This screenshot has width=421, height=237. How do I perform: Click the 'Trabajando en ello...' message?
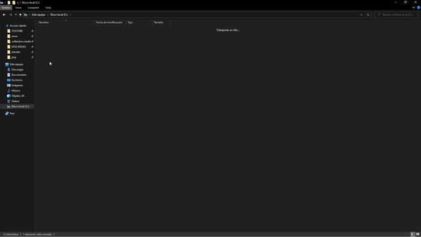[x=228, y=30]
